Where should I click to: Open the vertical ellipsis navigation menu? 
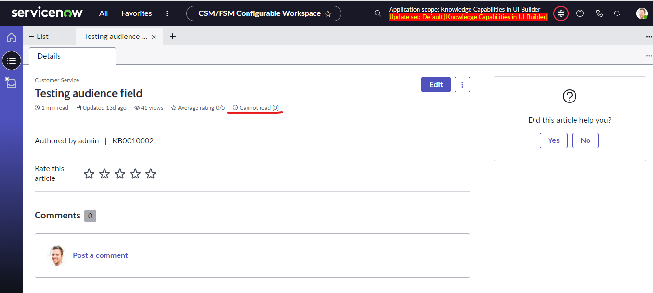coord(167,13)
